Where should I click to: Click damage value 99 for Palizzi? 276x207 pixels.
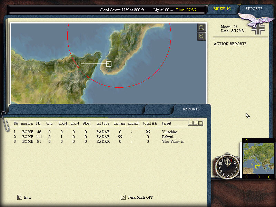click(120, 137)
